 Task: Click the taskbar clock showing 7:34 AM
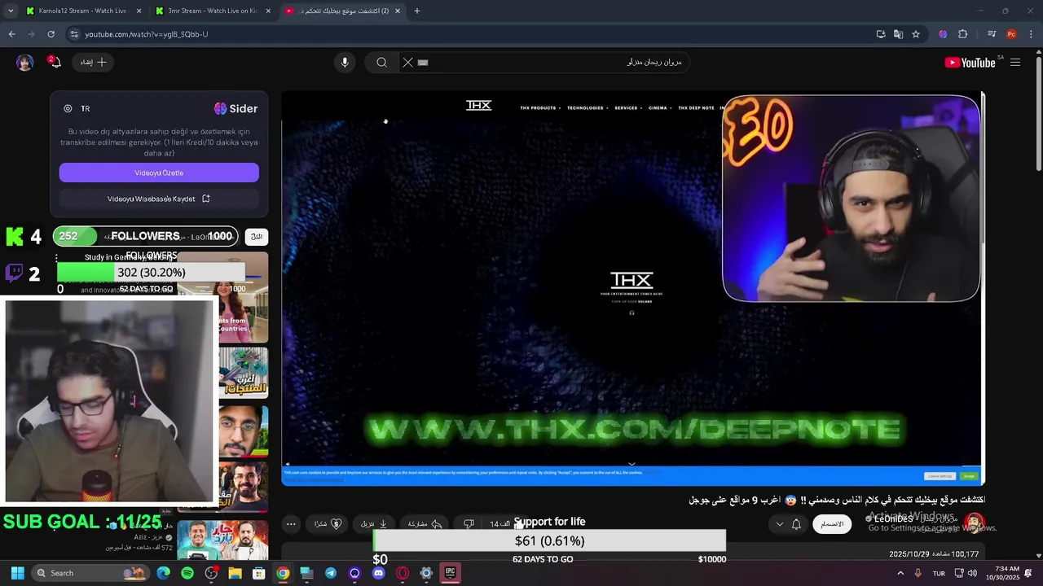coord(1002,573)
